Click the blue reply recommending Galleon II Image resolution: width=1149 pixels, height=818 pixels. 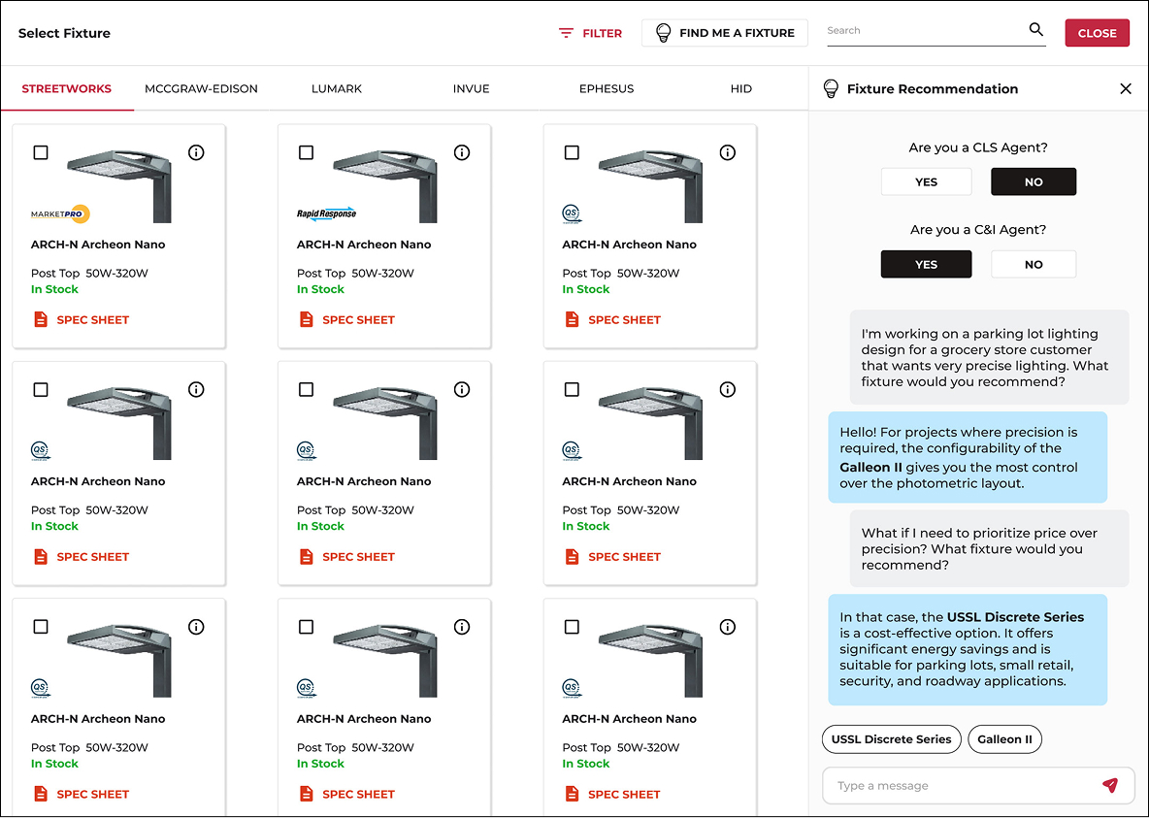coord(968,457)
